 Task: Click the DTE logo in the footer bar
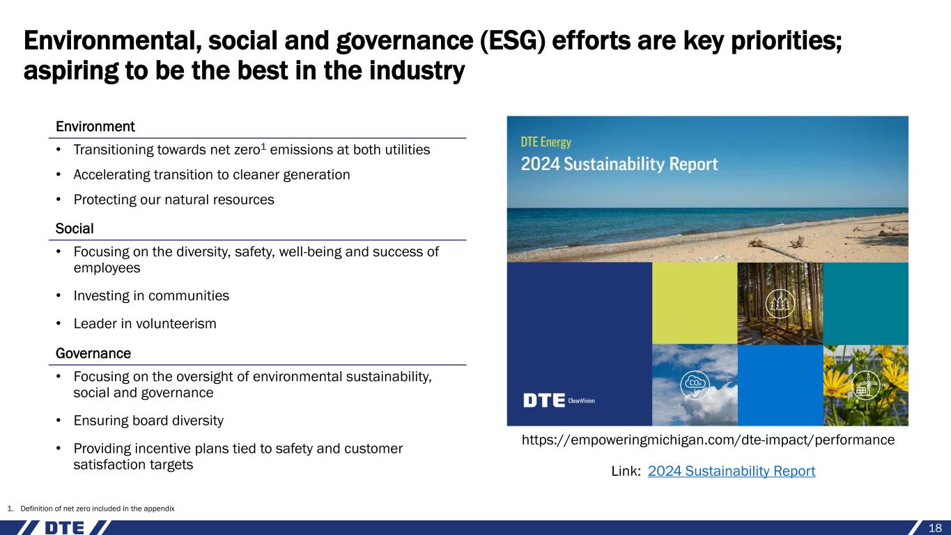coord(64,527)
